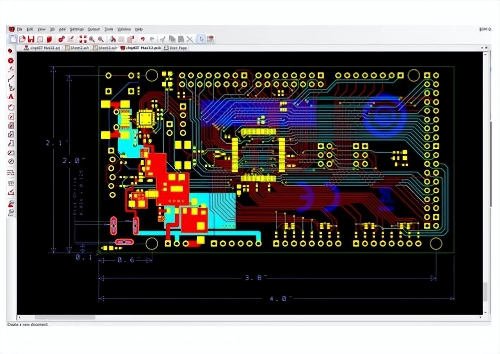Switch to the Sheet2.sch tab

[x=77, y=48]
